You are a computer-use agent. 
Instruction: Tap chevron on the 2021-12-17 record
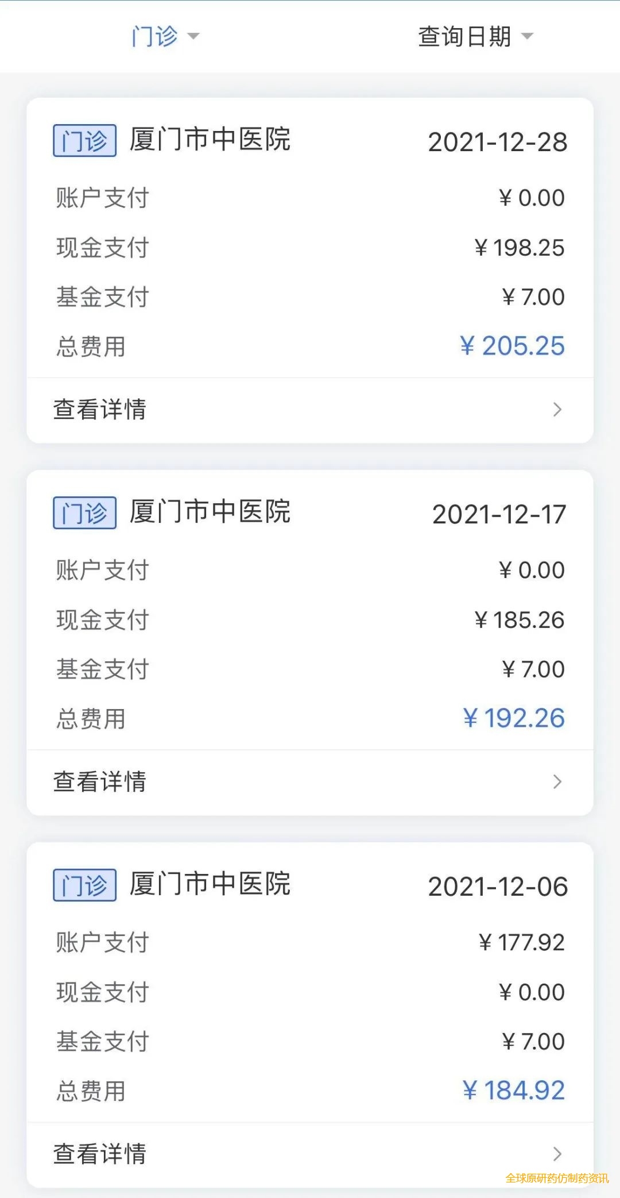(x=557, y=782)
